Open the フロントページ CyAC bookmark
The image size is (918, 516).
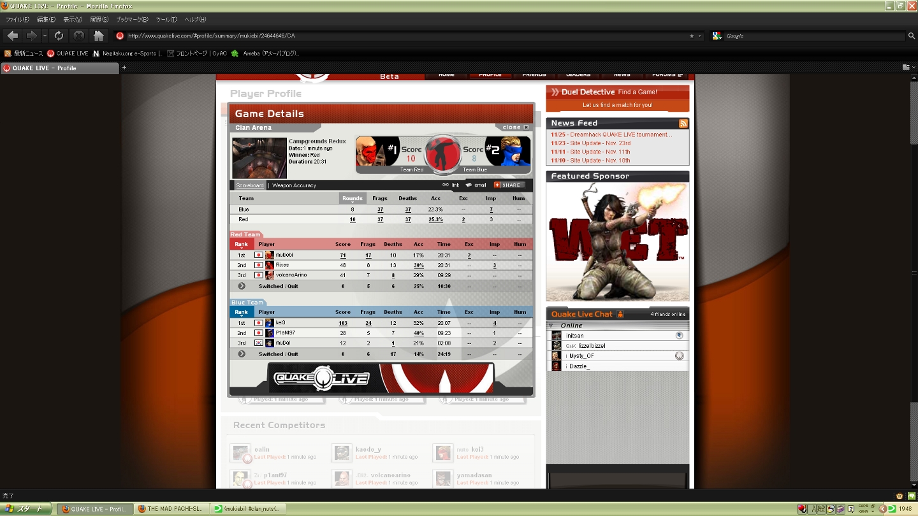coord(196,54)
